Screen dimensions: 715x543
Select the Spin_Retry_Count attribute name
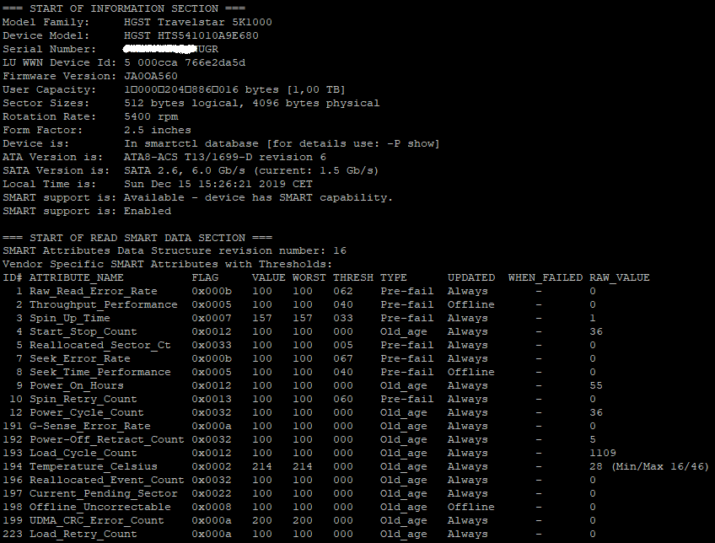pos(83,399)
